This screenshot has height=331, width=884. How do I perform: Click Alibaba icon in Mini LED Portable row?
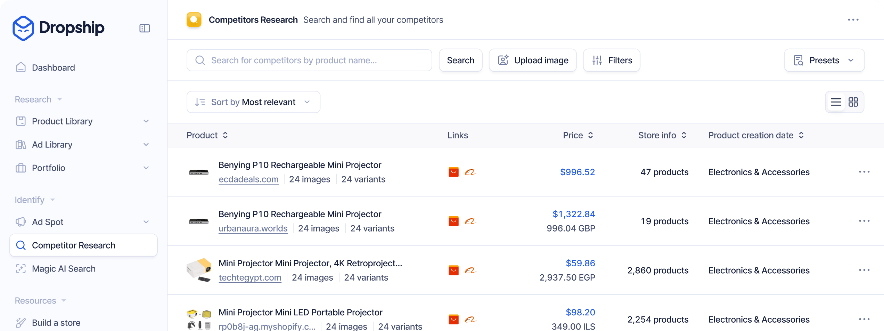[x=470, y=319]
